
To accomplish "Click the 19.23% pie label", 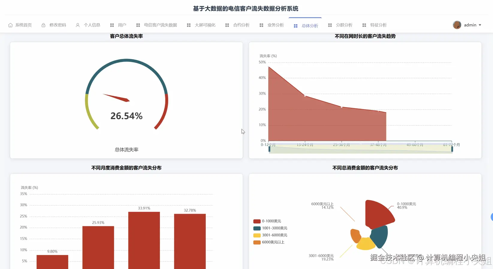I will click(328, 259).
